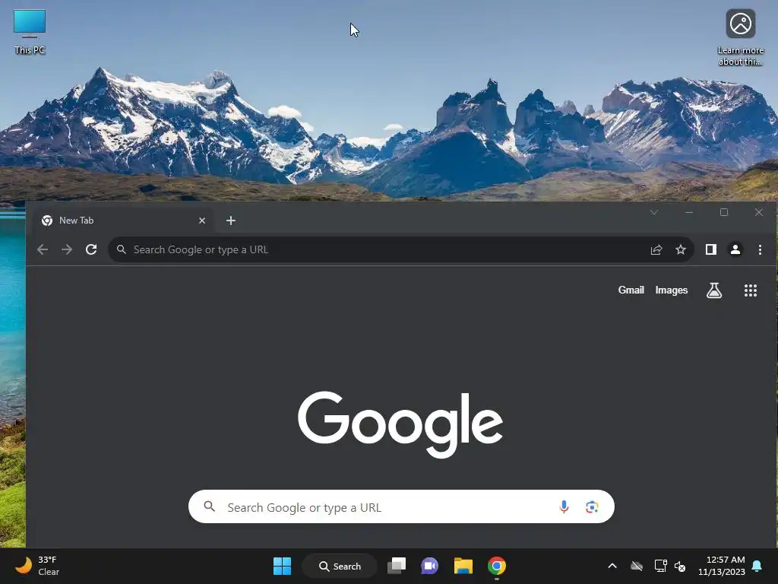The image size is (778, 584).
Task: Close the New Tab tab
Action: click(x=202, y=221)
